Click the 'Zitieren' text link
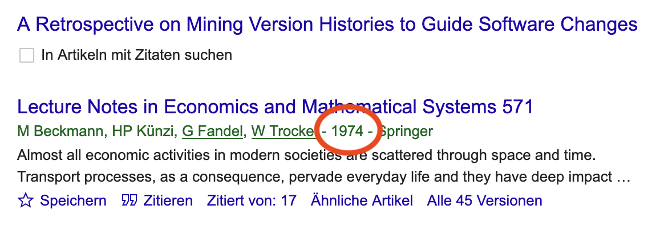This screenshot has width=664, height=238. (168, 200)
